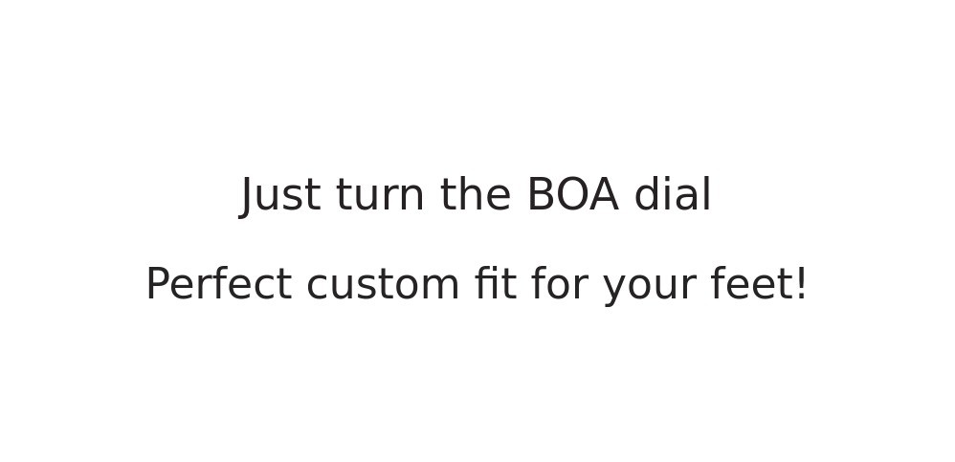The image size is (955, 462).
Task: Click the letter "y" in "your"
Action: click(614, 287)
